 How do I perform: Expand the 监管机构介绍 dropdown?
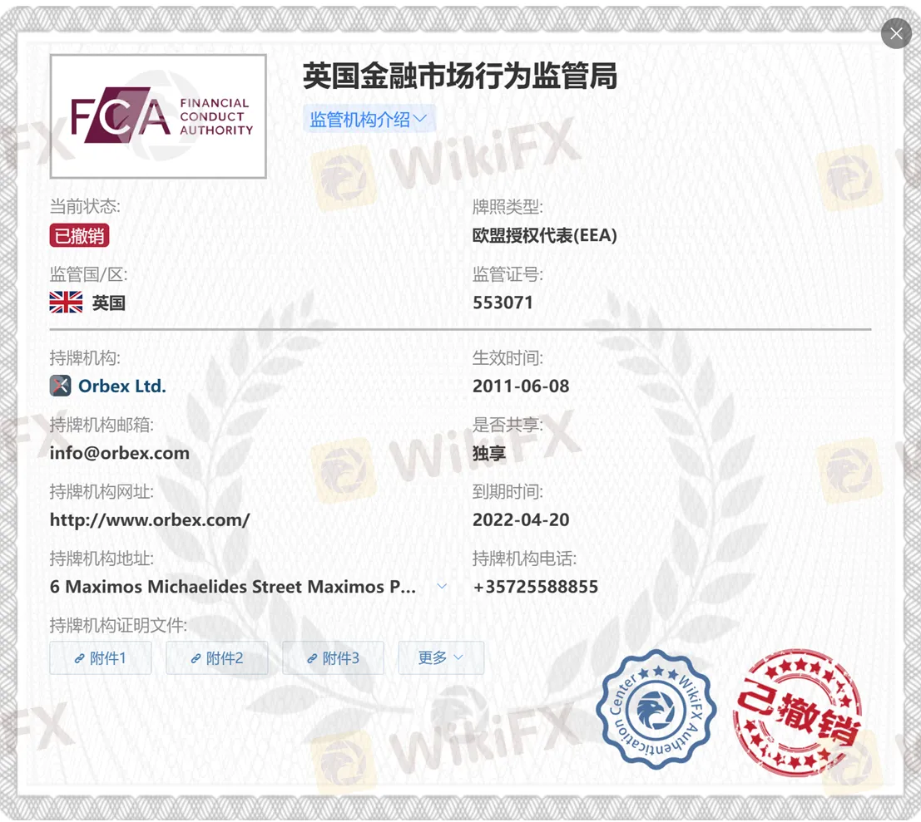(369, 119)
